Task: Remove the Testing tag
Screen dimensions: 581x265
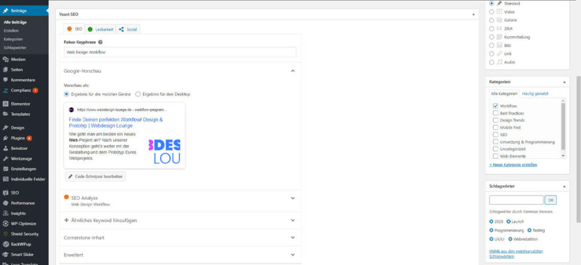Action: (x=529, y=230)
